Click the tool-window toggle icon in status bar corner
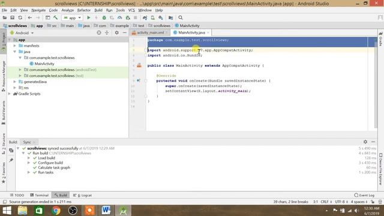 pos(5,202)
